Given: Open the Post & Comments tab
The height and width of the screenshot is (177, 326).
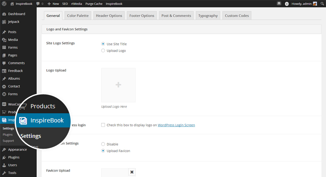Looking at the screenshot, I should coord(176,15).
